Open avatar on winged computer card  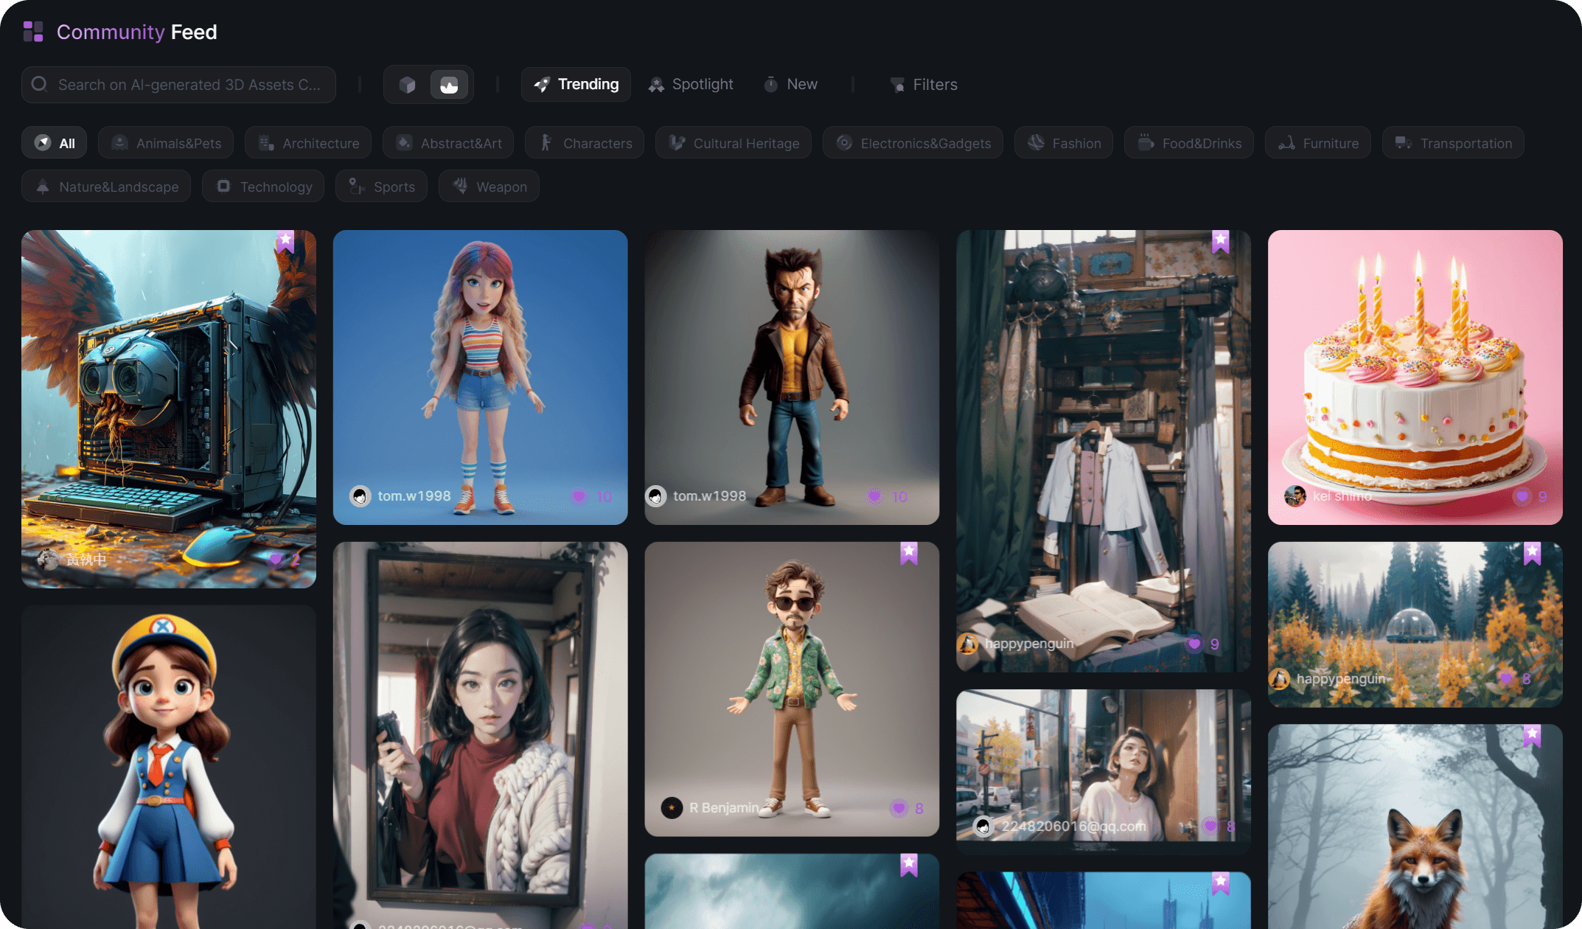click(x=48, y=560)
